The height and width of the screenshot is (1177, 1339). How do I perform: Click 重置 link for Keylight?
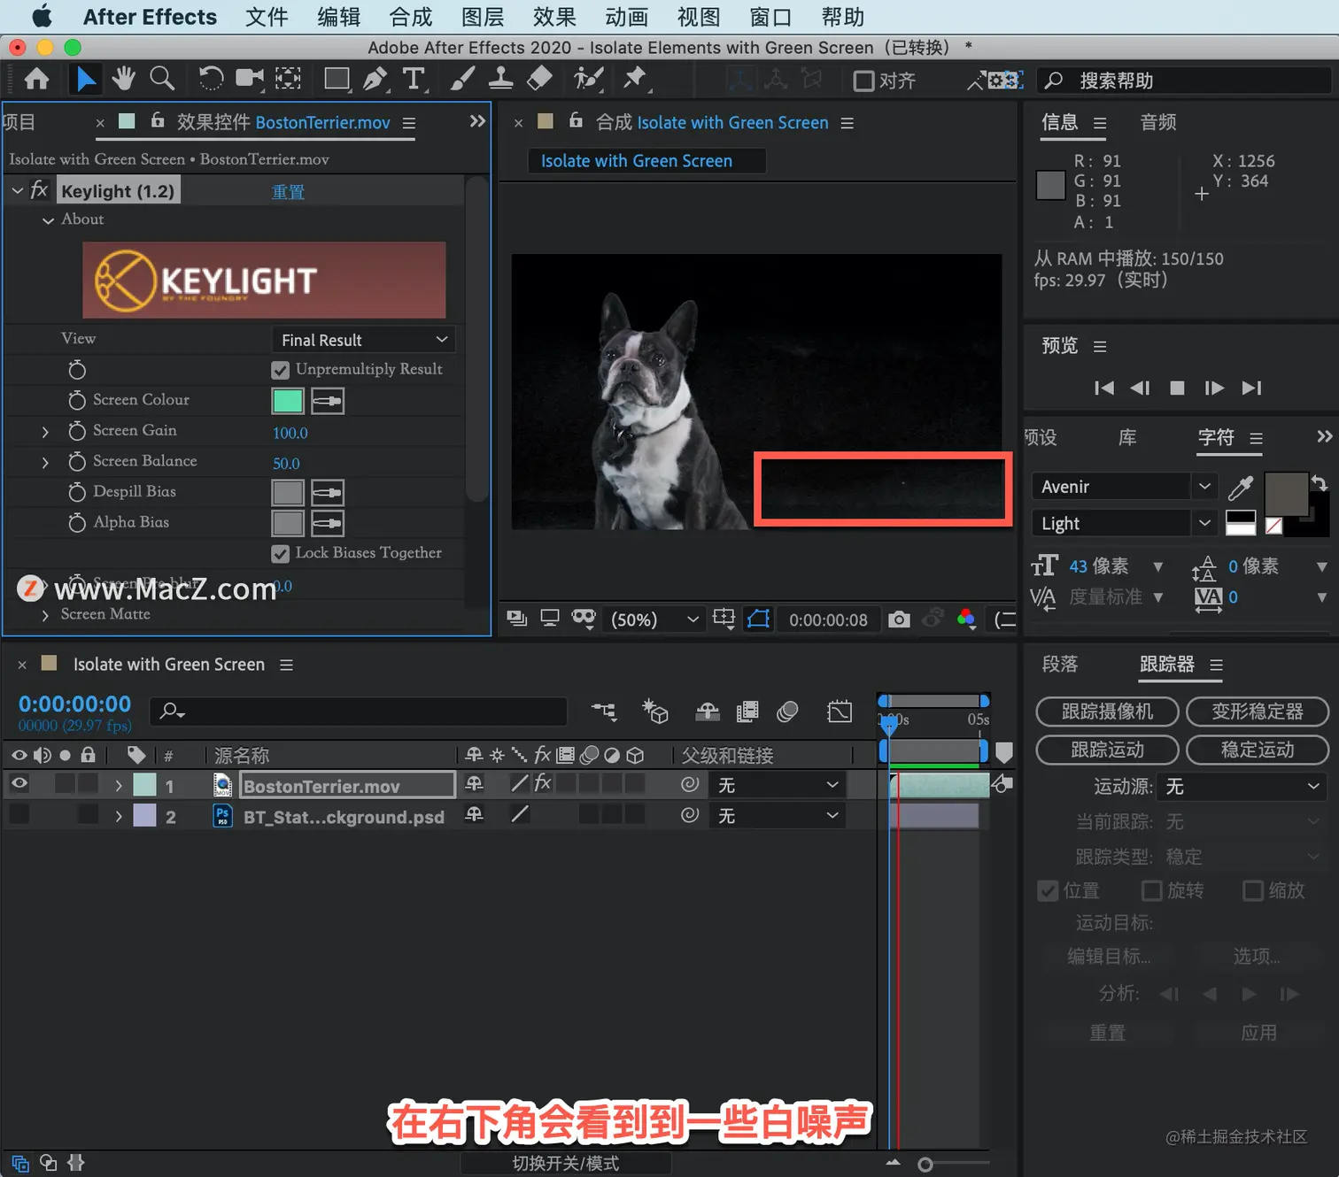288,192
